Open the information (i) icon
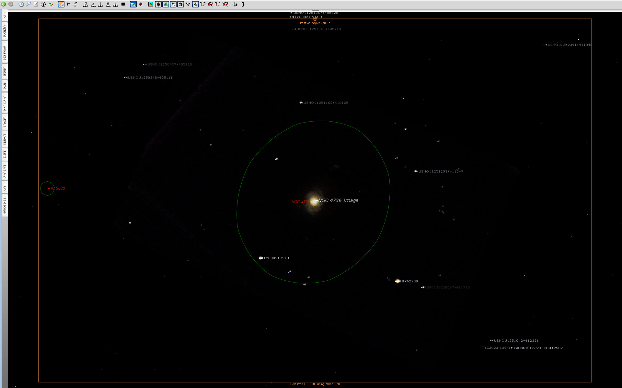Viewport: 622px width, 388px height. click(43, 4)
